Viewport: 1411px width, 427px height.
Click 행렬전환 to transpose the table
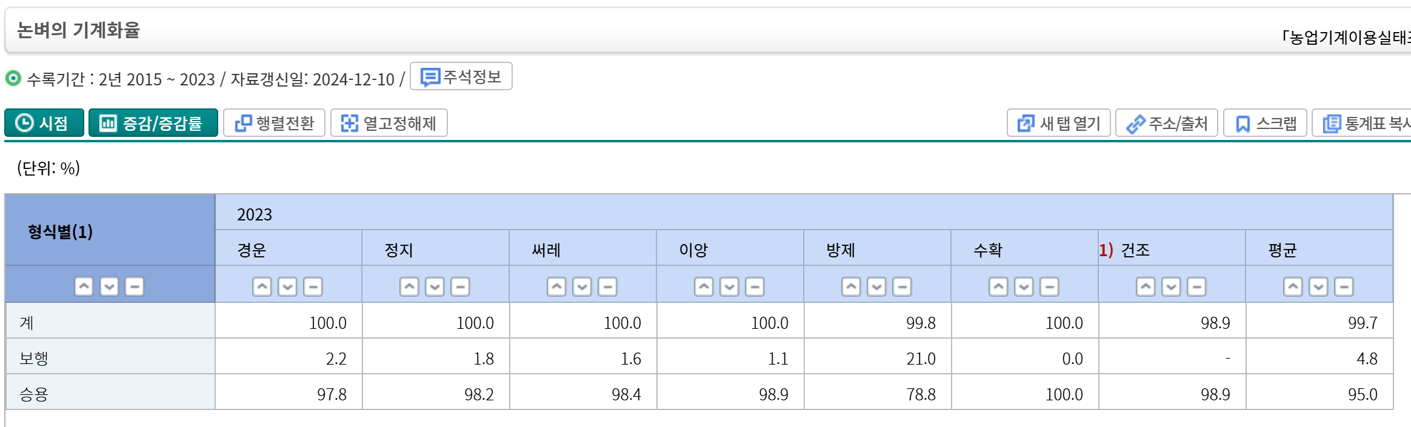point(275,124)
